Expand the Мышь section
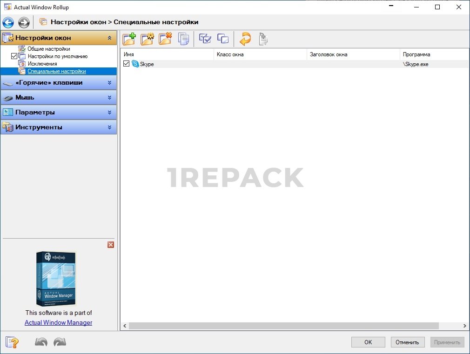 (x=58, y=98)
